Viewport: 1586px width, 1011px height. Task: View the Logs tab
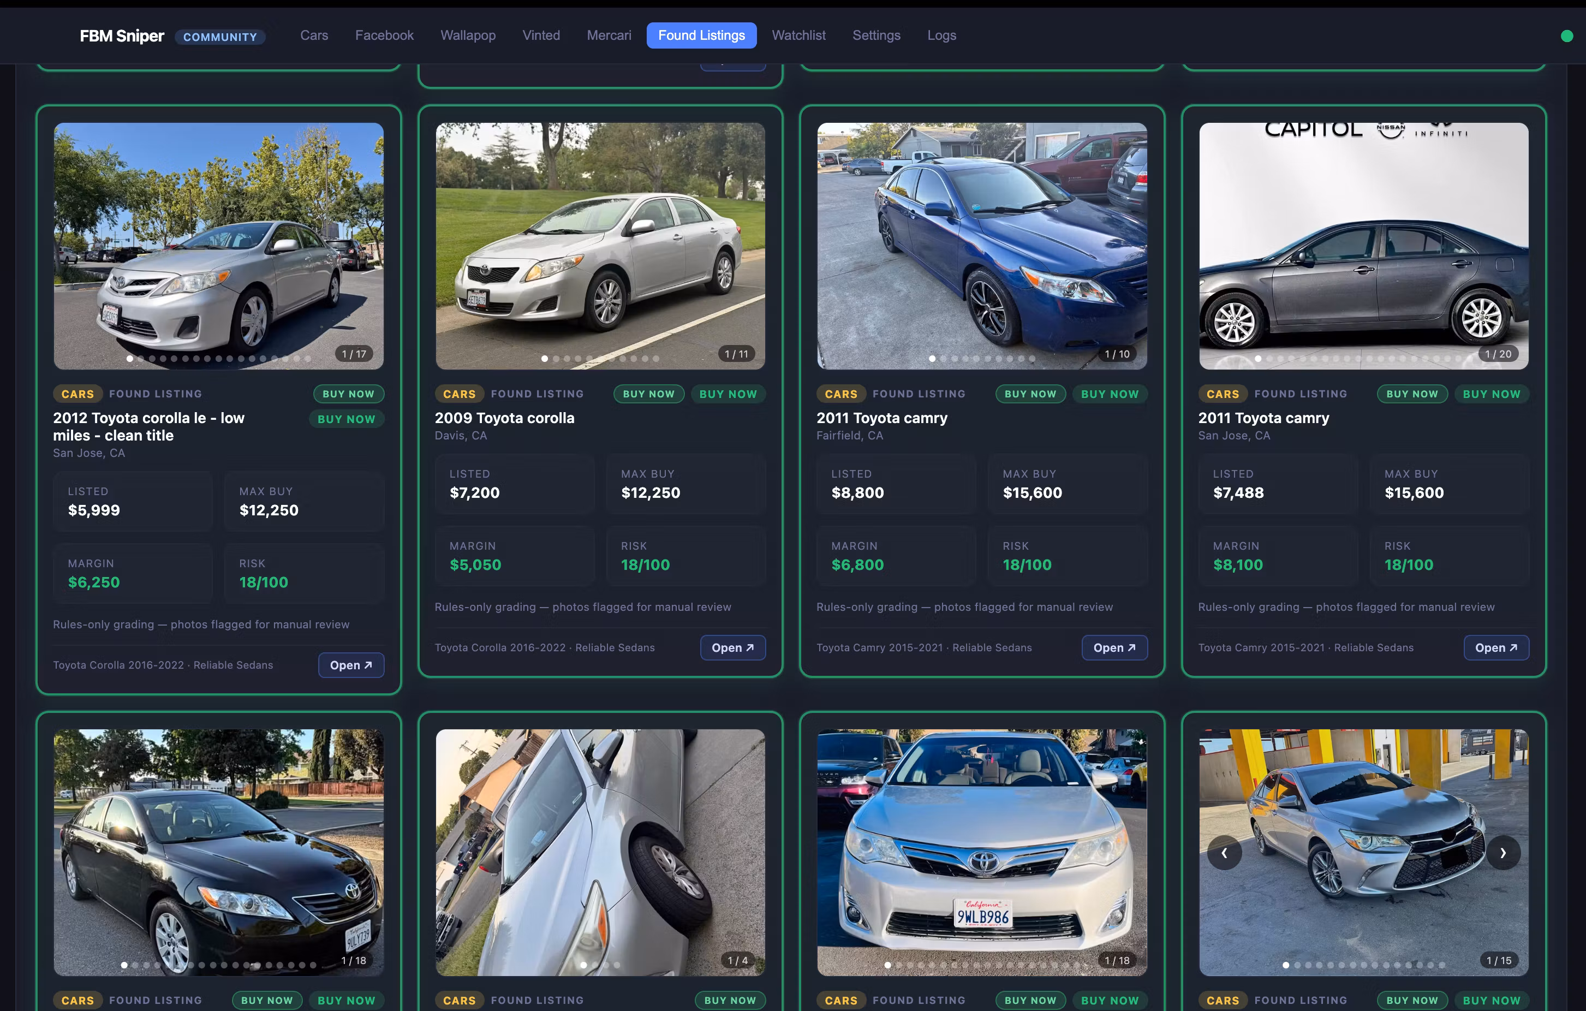click(x=942, y=35)
